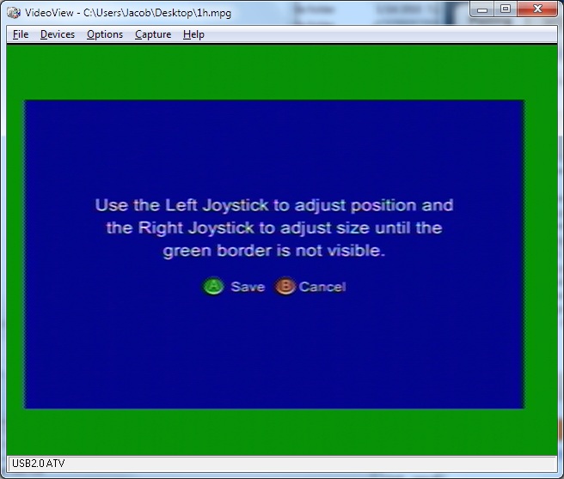The height and width of the screenshot is (479, 564).
Task: Close the VideoView window
Action: [x=537, y=9]
